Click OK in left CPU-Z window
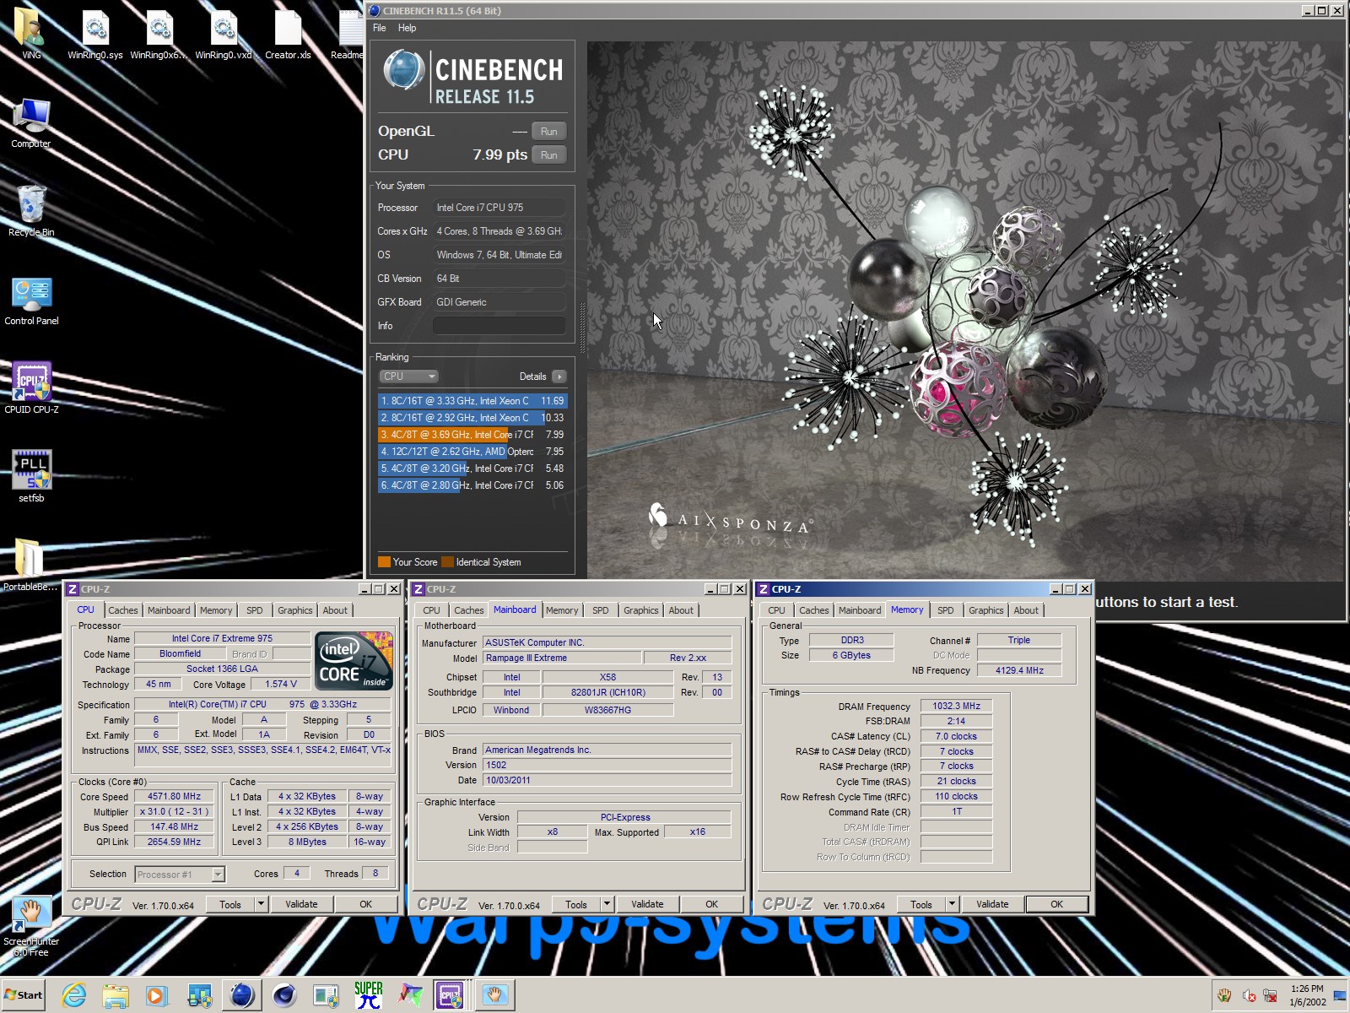The width and height of the screenshot is (1350, 1013). 366,904
